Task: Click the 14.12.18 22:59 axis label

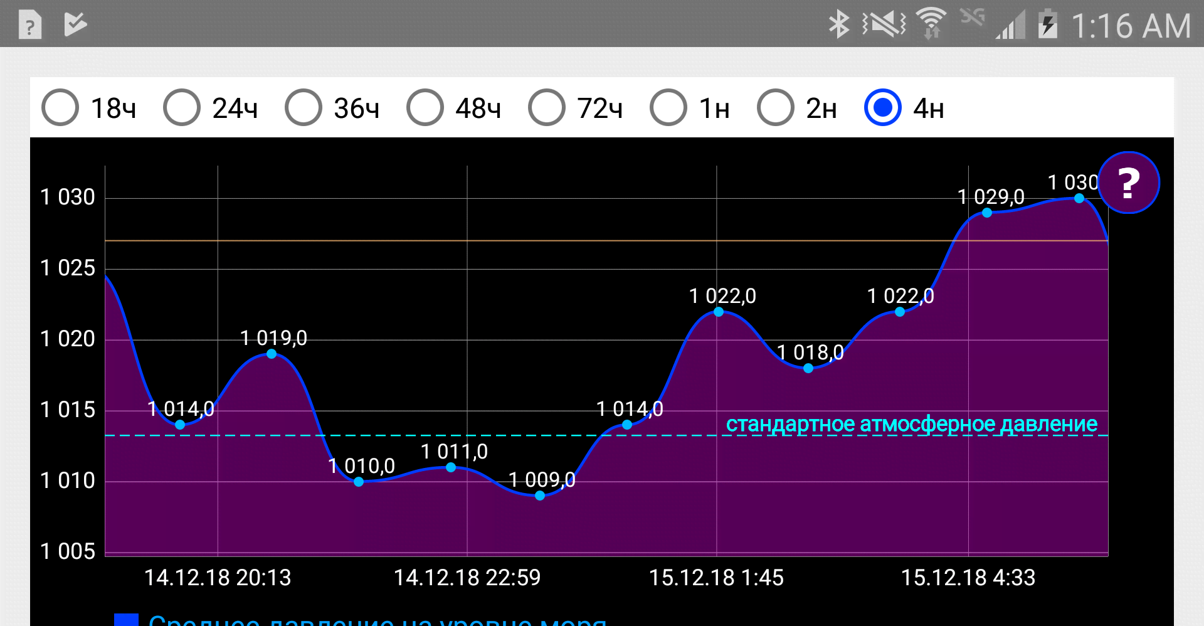Action: point(467,577)
